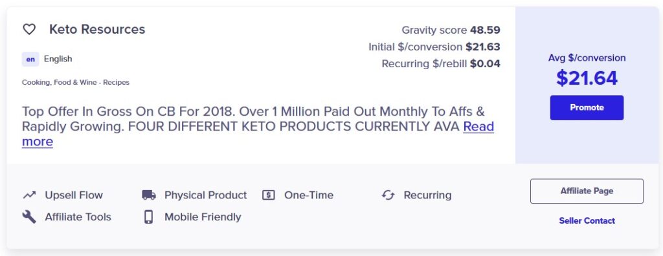
Task: Click the Recurring $/rebill value $0.04
Action: pos(486,64)
